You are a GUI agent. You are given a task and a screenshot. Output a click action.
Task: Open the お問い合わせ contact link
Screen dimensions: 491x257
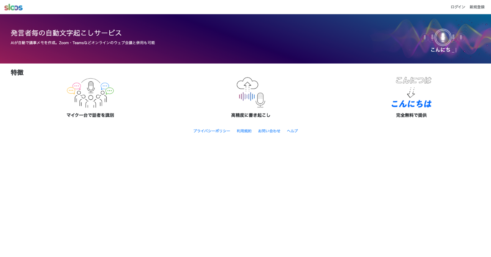coord(269,131)
